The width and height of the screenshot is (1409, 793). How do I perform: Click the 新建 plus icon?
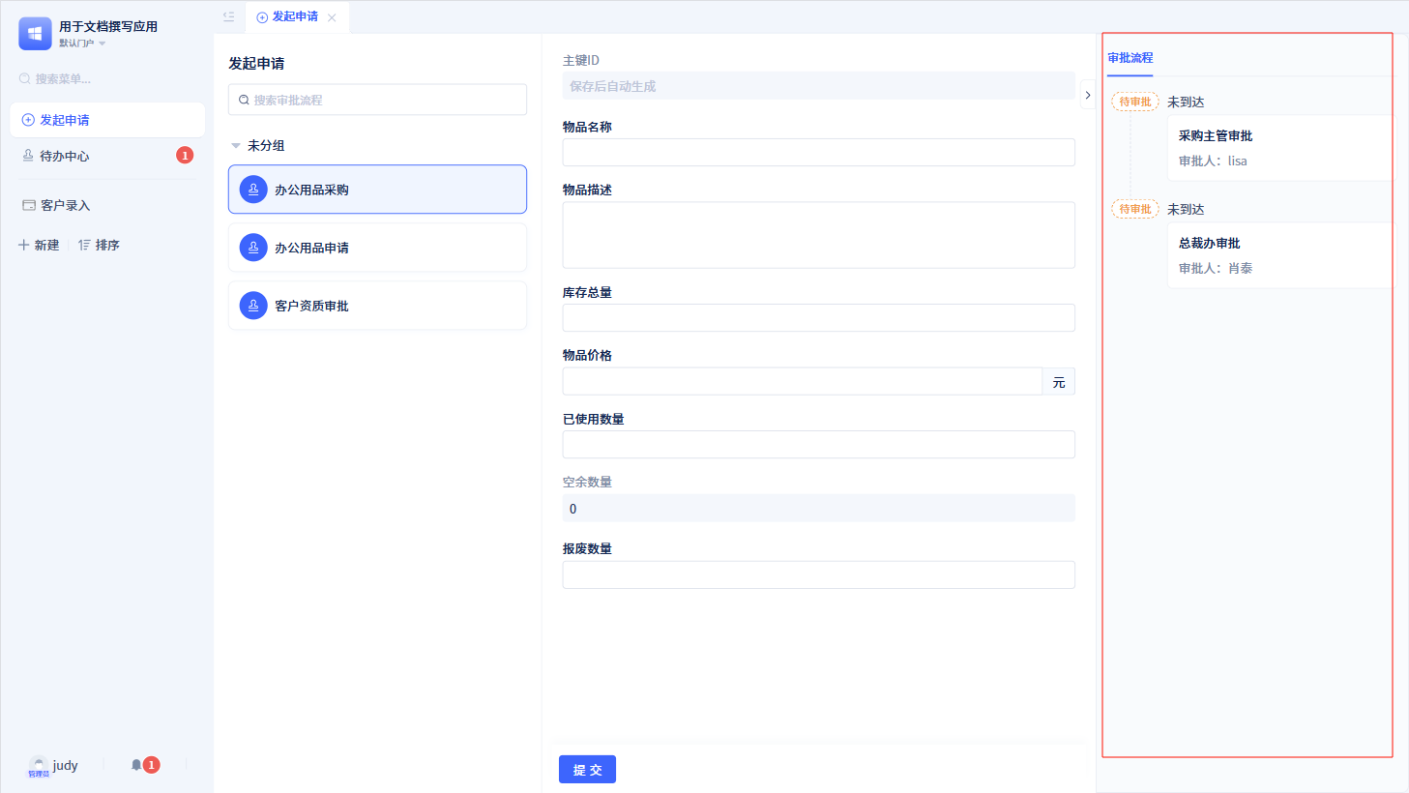click(24, 245)
